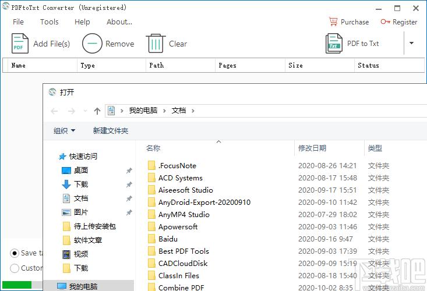Select the Custom radio button
This screenshot has height=291, width=427.
(15, 268)
